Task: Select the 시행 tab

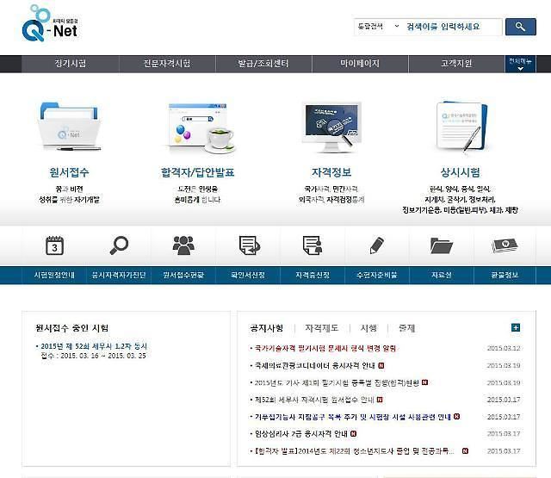Action: 368,328
